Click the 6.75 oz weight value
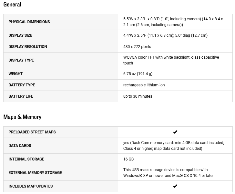This screenshot has width=235, height=194. coord(138,74)
